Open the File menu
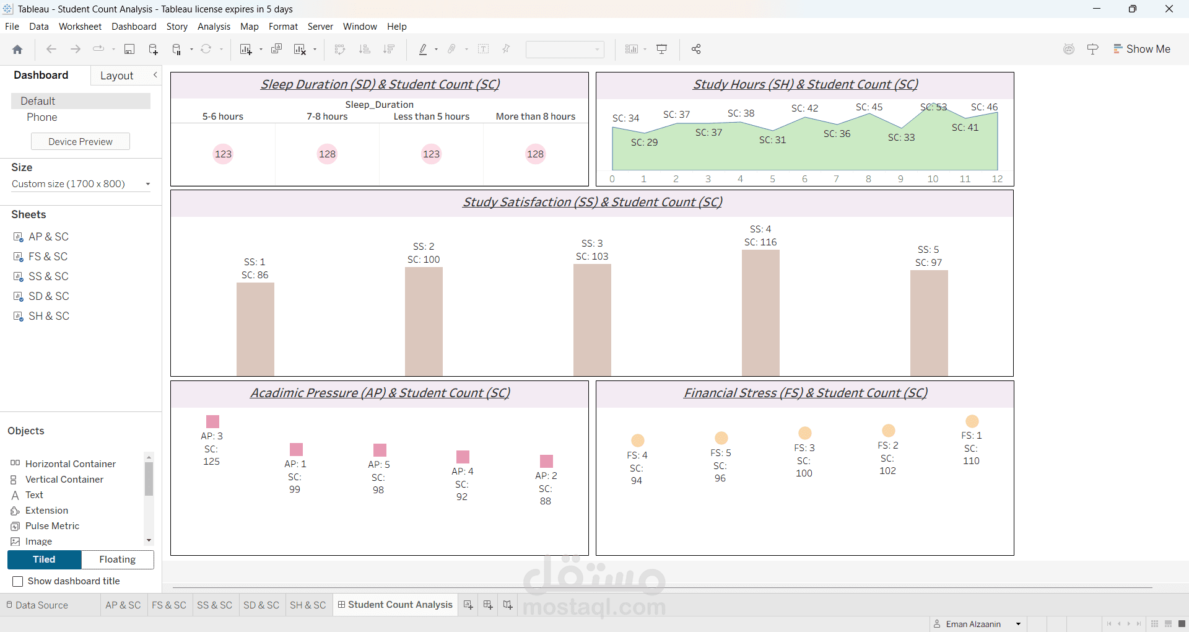 [12, 27]
